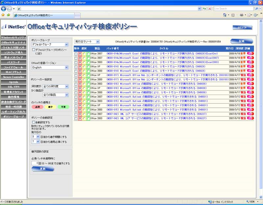Tick the 除外 checkbox for MS07-042 Office 2003
This screenshot has height=205, width=263.
point(76,119)
